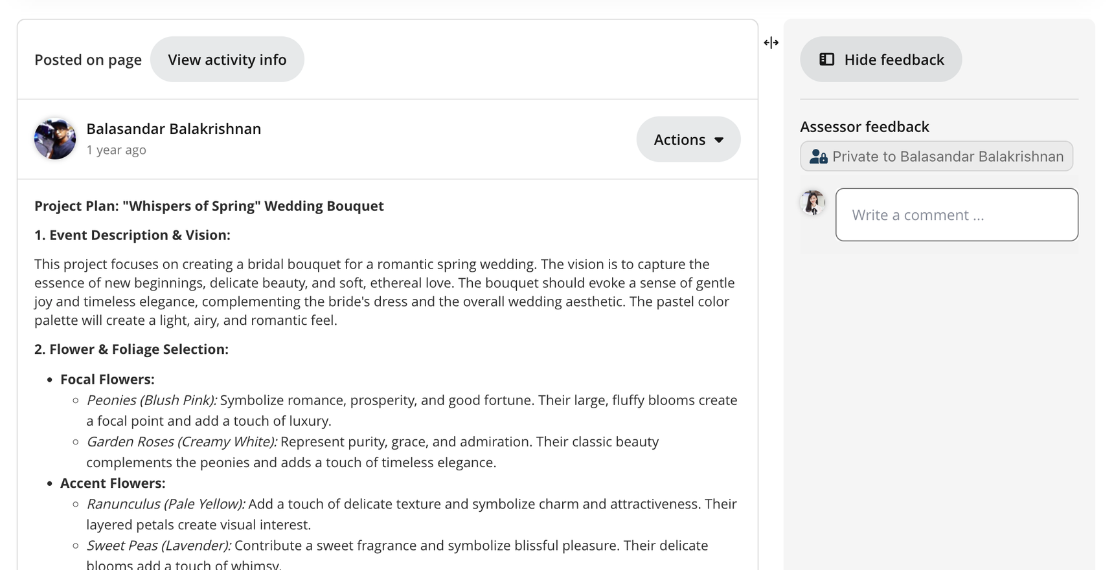Open Balasandar Balakrishnan's profile avatar

coord(55,138)
